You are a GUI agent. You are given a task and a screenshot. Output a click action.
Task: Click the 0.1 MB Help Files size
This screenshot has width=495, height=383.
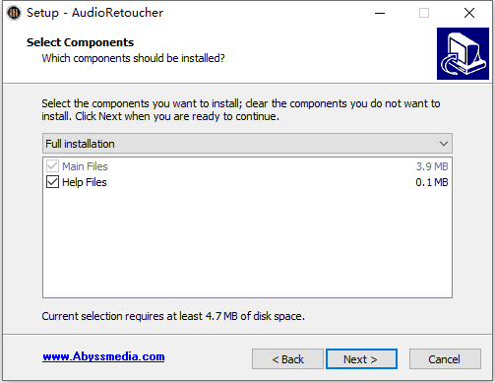432,182
